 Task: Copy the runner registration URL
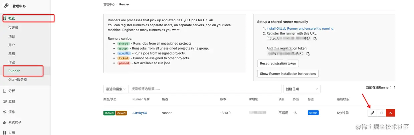315,39
